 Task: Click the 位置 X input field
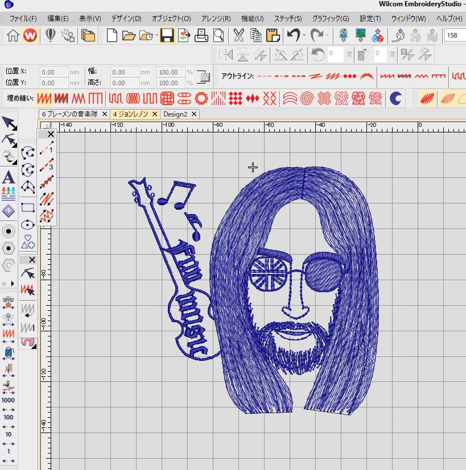tap(54, 72)
